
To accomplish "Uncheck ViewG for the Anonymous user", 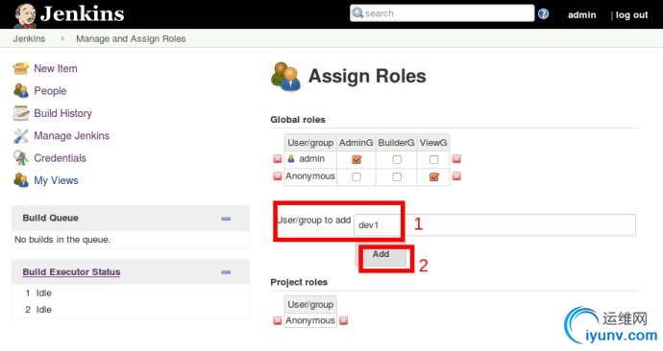I will 433,176.
